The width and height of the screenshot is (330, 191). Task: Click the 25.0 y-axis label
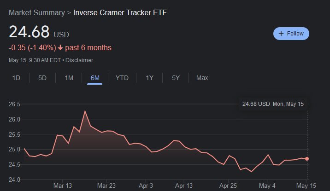(x=14, y=150)
